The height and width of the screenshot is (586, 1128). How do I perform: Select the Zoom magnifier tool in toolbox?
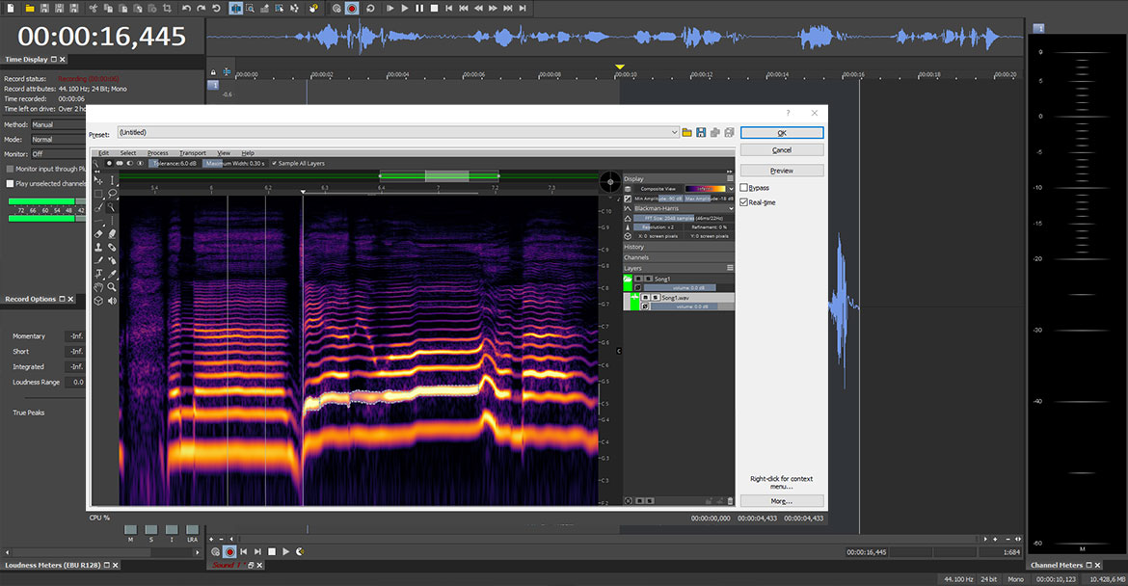pyautogui.click(x=112, y=287)
